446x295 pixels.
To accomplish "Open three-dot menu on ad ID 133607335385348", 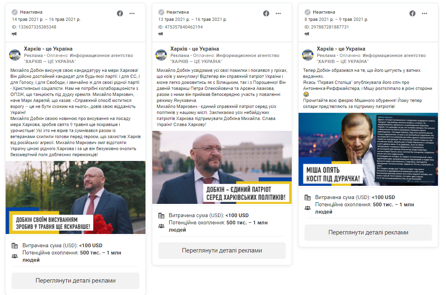I will [x=132, y=13].
